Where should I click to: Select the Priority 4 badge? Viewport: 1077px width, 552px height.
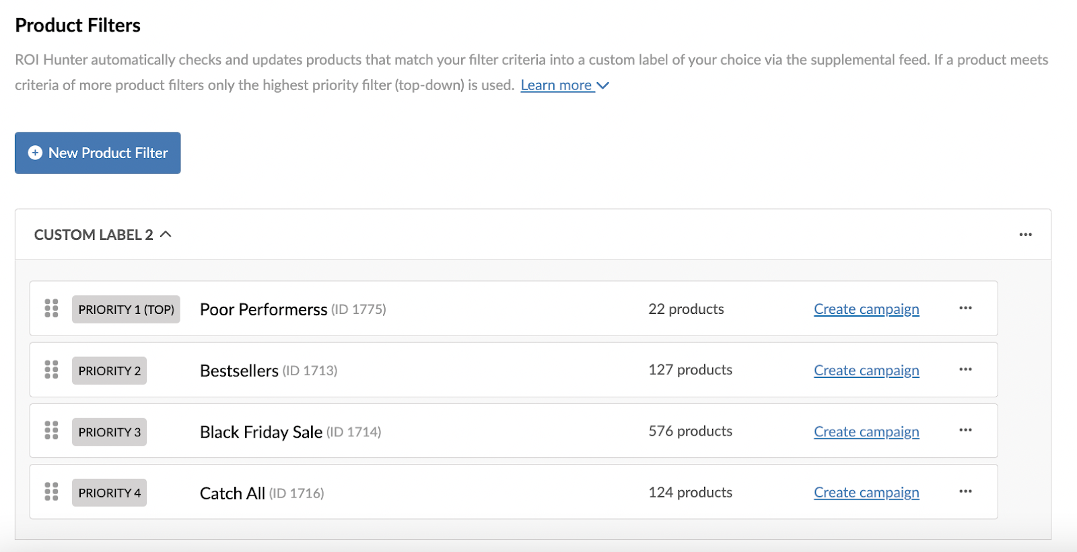coord(109,493)
